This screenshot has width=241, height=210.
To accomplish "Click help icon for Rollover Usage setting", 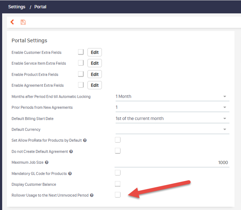I will point(92,195).
